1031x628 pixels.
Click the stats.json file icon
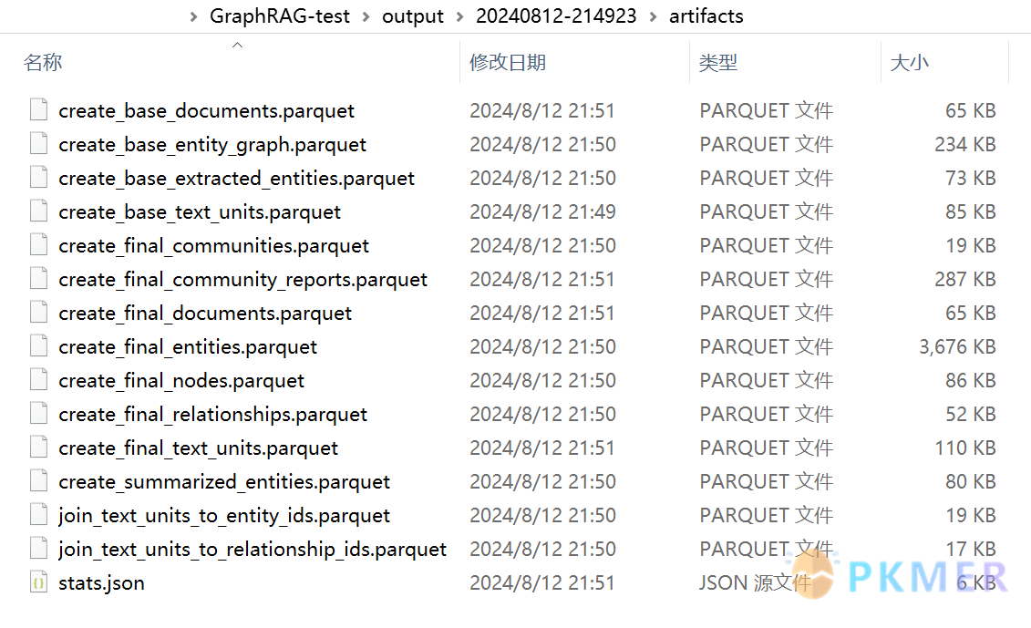point(39,582)
